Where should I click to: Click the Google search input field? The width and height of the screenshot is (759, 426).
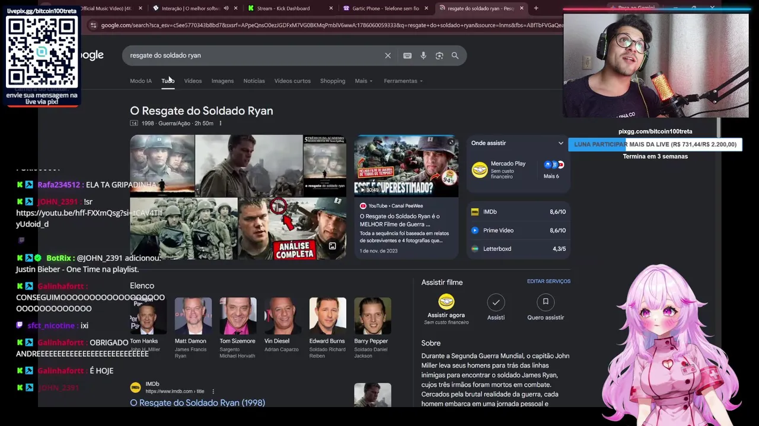pos(255,56)
